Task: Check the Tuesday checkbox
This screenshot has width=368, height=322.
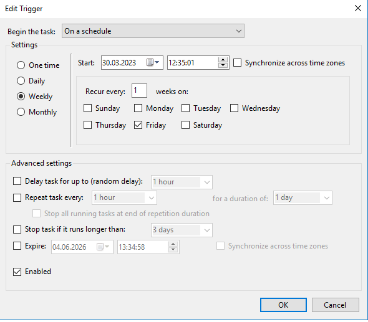Action: [185, 108]
